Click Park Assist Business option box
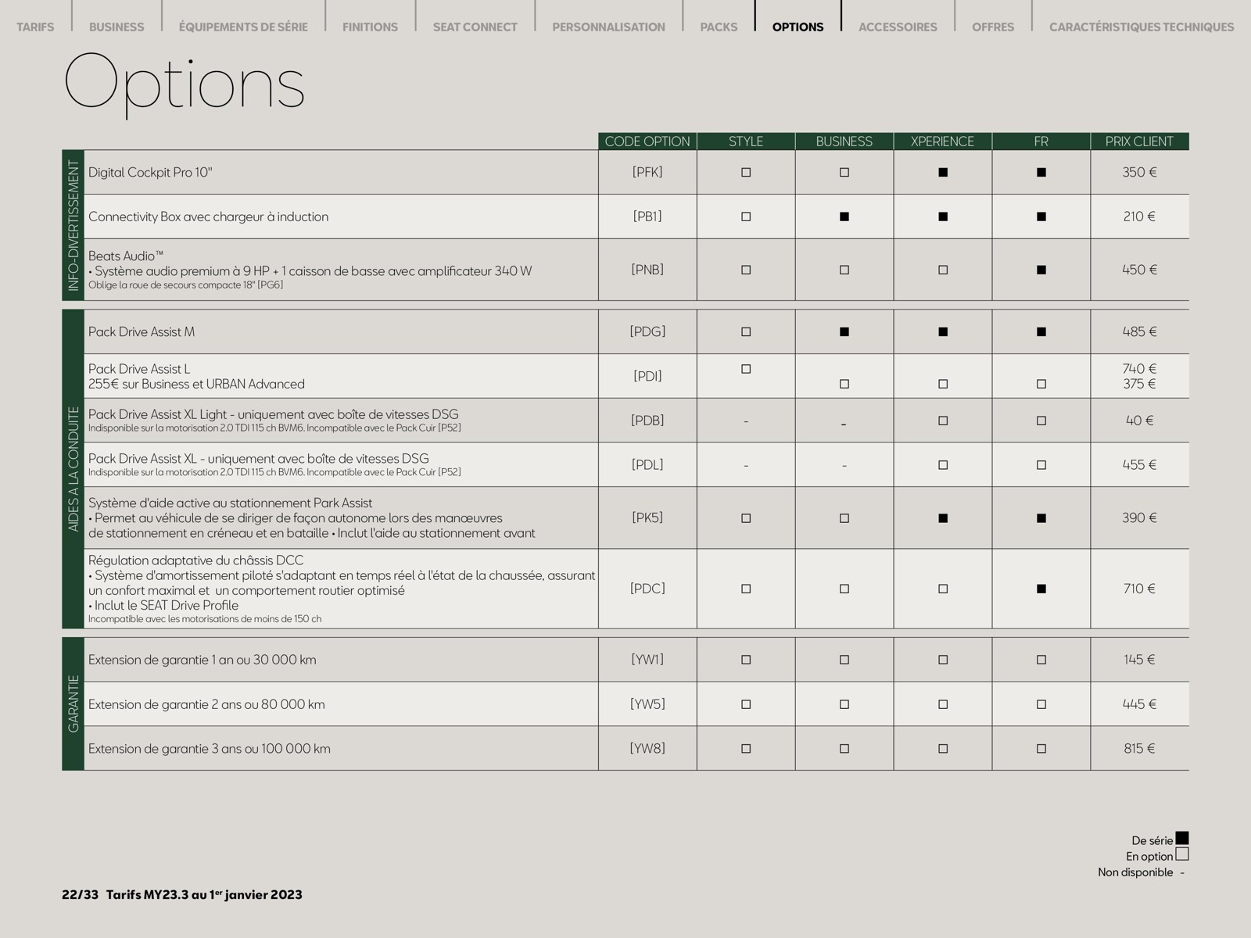 click(x=844, y=518)
